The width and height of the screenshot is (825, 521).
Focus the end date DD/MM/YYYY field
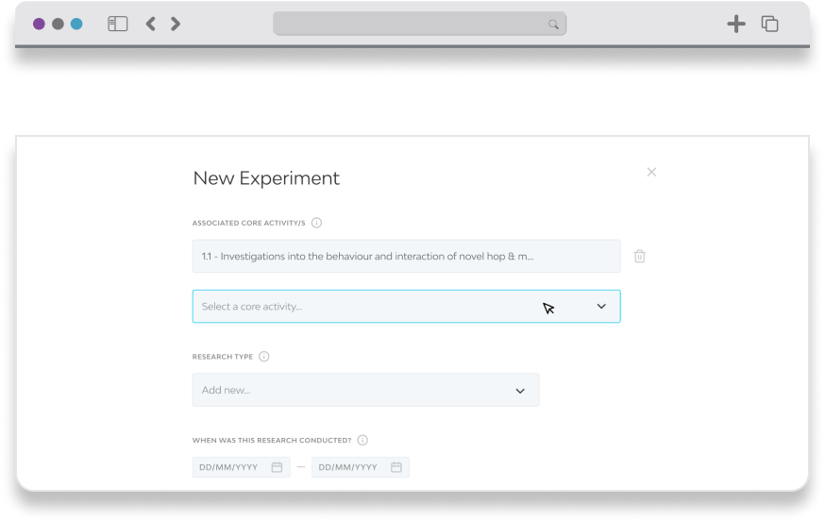click(361, 467)
